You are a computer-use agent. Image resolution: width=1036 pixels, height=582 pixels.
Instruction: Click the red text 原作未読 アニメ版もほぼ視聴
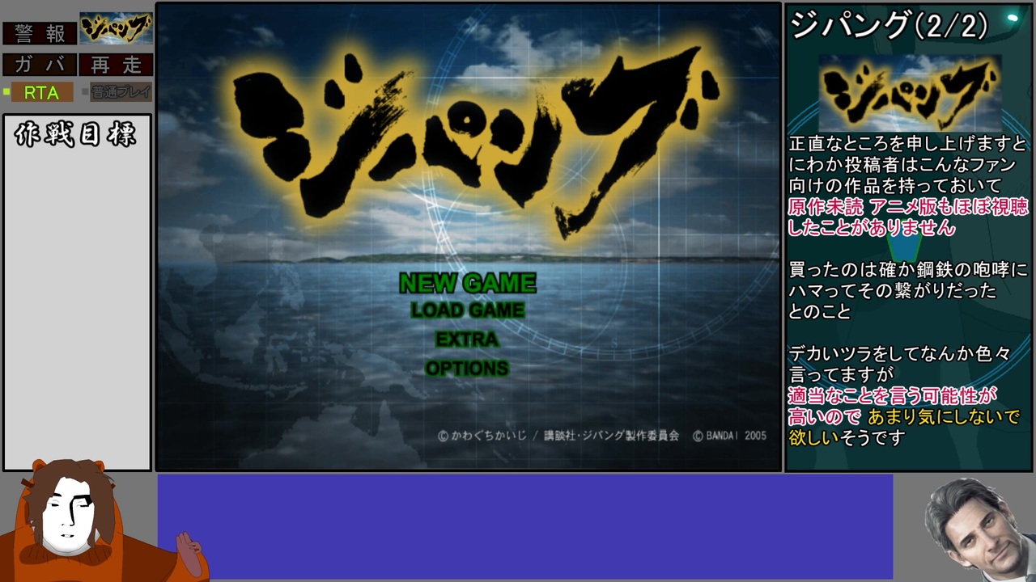pos(908,207)
